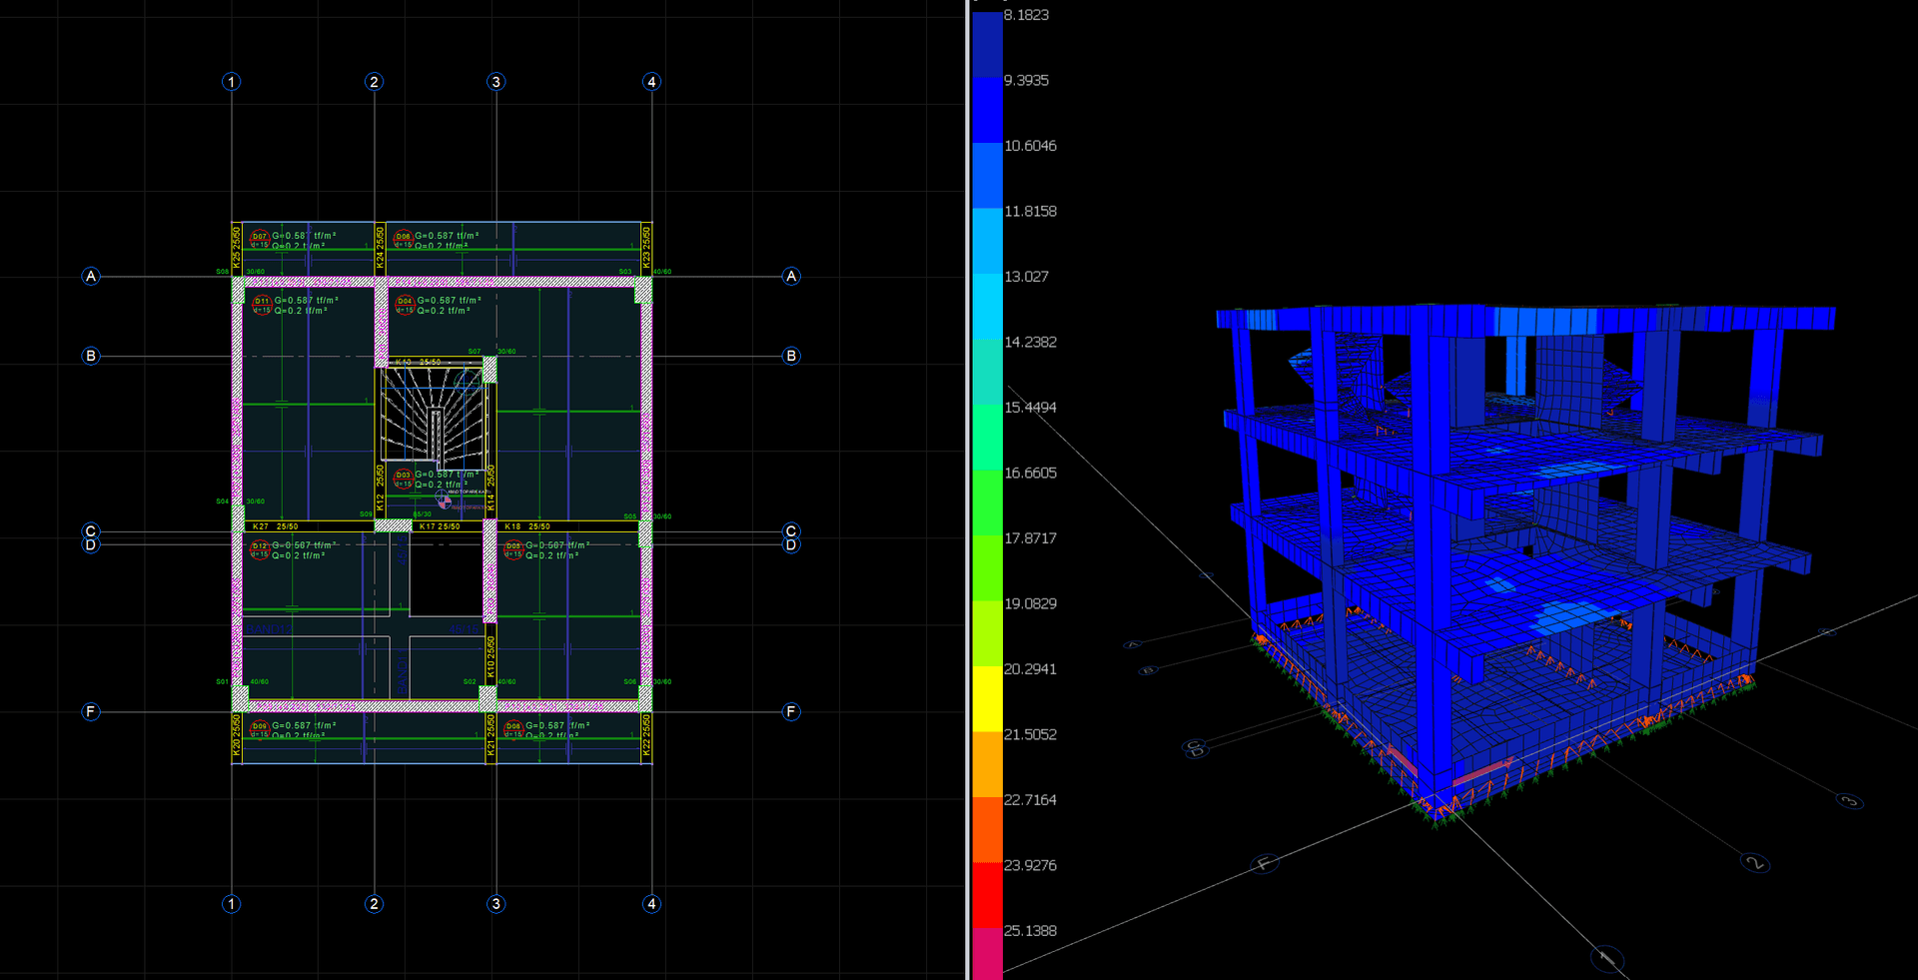Select the center of mass symbol
1918x980 pixels.
point(443,498)
